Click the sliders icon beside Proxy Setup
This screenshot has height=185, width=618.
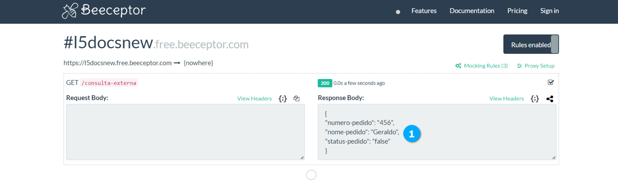point(519,66)
